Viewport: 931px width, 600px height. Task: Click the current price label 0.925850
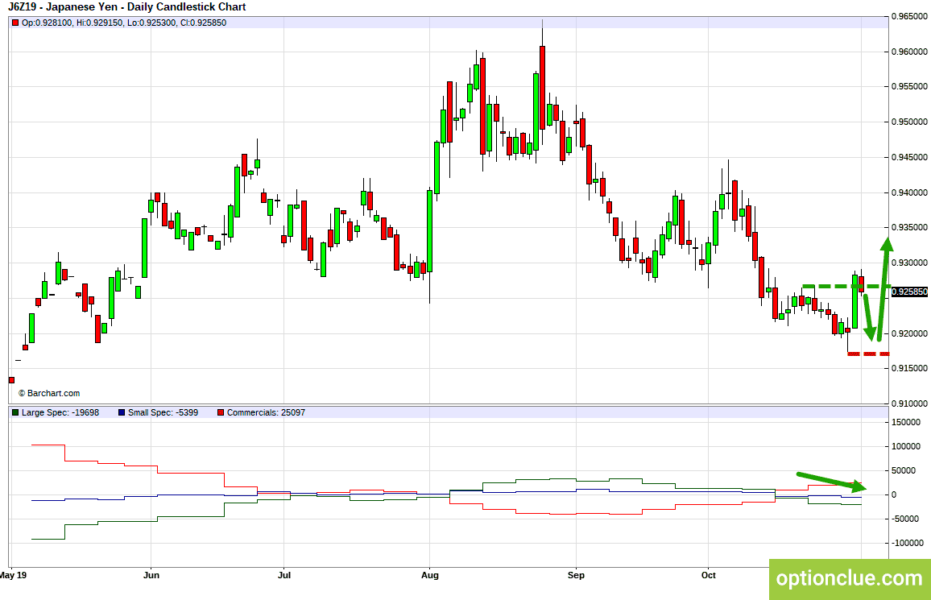point(909,292)
